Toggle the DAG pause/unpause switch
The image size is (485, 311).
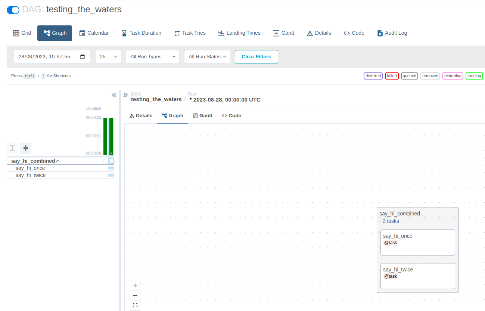(13, 10)
